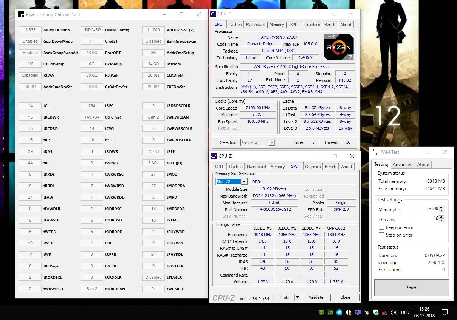The width and height of the screenshot is (457, 320).
Task: Enable Stop on error checkbox
Action: (381, 235)
